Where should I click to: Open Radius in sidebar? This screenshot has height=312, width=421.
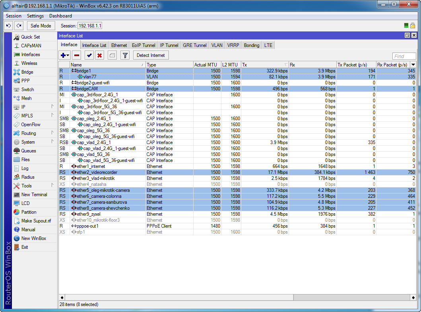coord(28,177)
